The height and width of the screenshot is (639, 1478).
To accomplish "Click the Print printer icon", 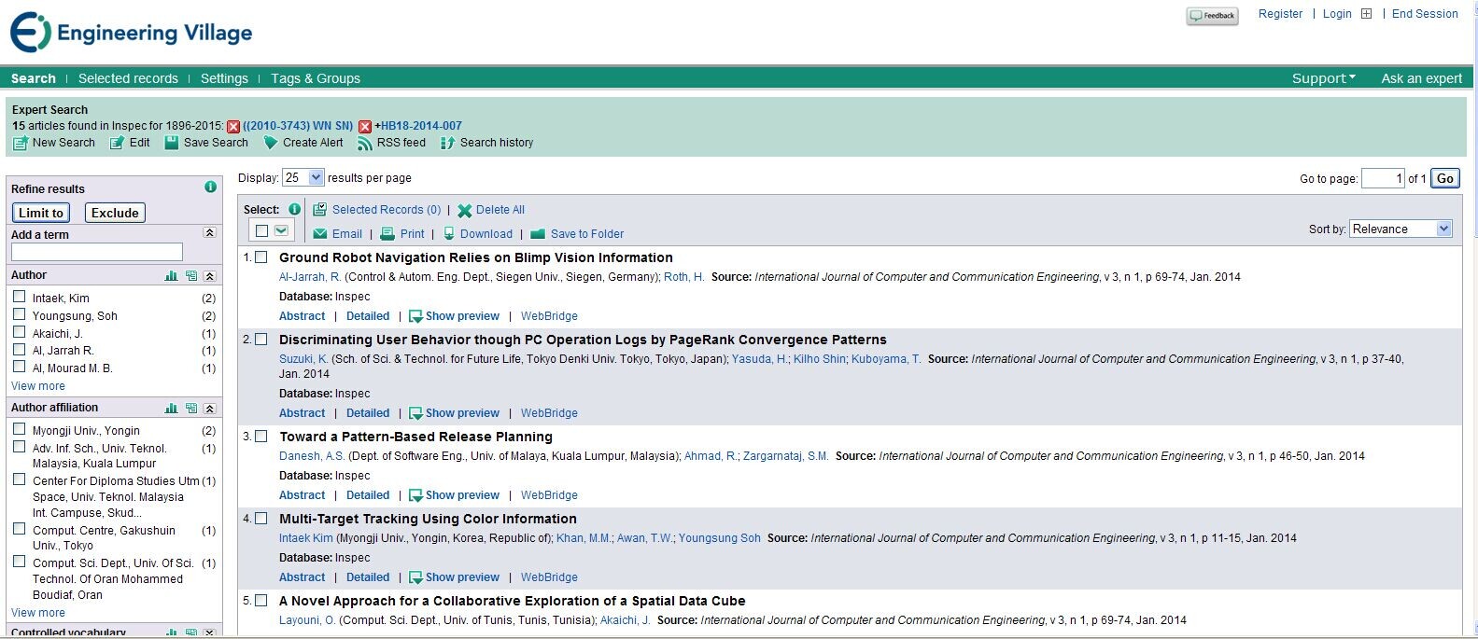I will tap(387, 234).
